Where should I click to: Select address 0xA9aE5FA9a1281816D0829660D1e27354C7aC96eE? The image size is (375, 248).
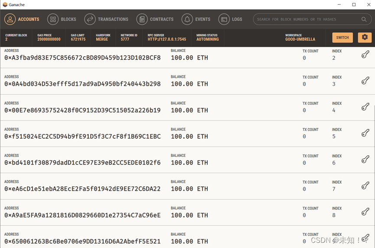82,215
